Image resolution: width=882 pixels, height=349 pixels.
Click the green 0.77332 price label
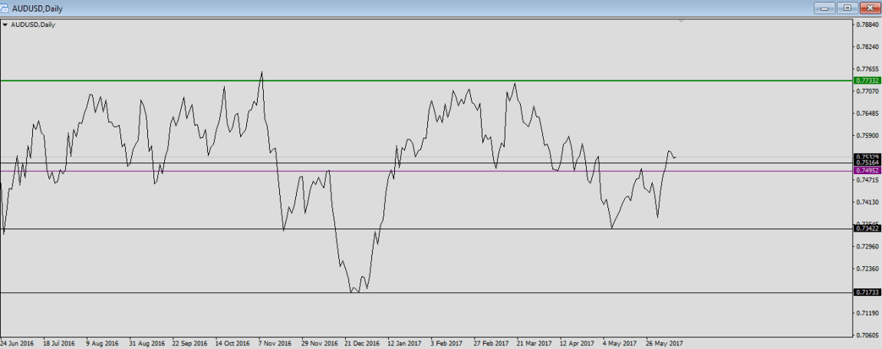pyautogui.click(x=867, y=81)
